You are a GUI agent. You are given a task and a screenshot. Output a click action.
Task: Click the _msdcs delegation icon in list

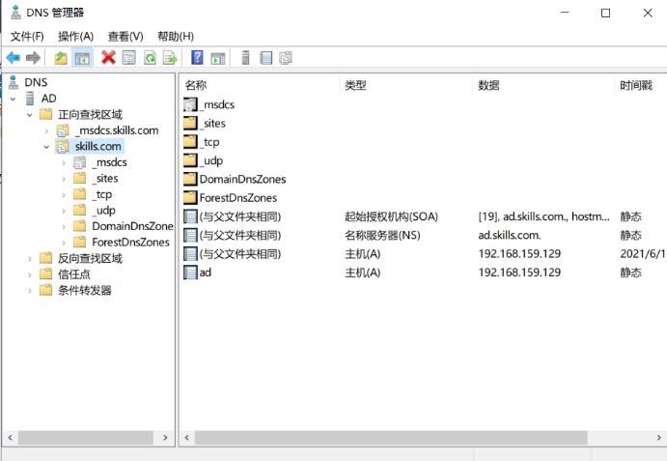click(190, 104)
